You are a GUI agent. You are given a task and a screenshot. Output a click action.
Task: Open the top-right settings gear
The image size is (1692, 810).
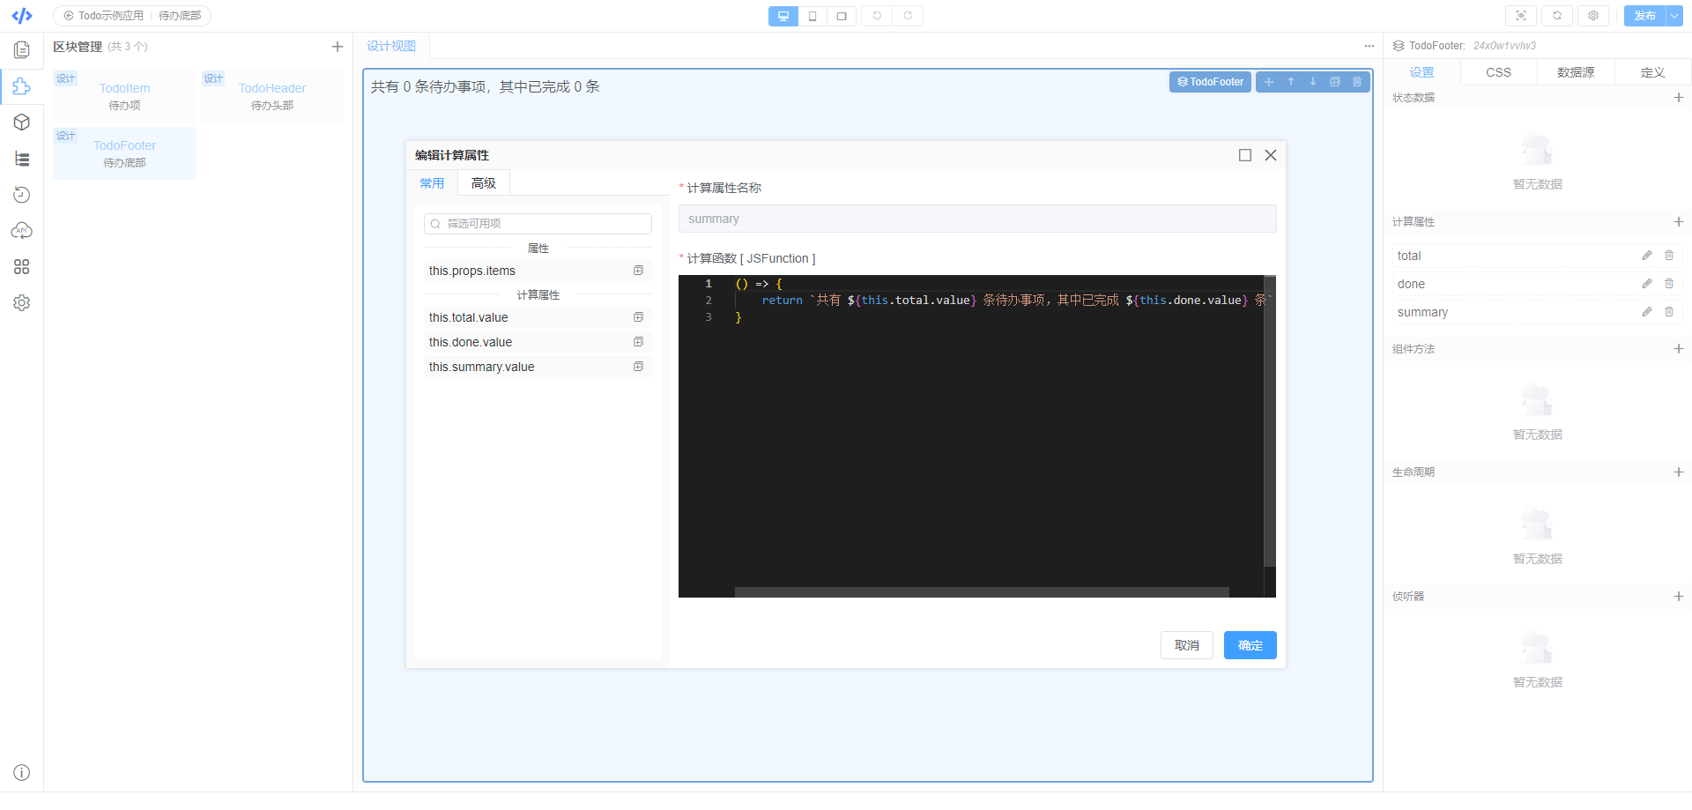click(x=1593, y=16)
